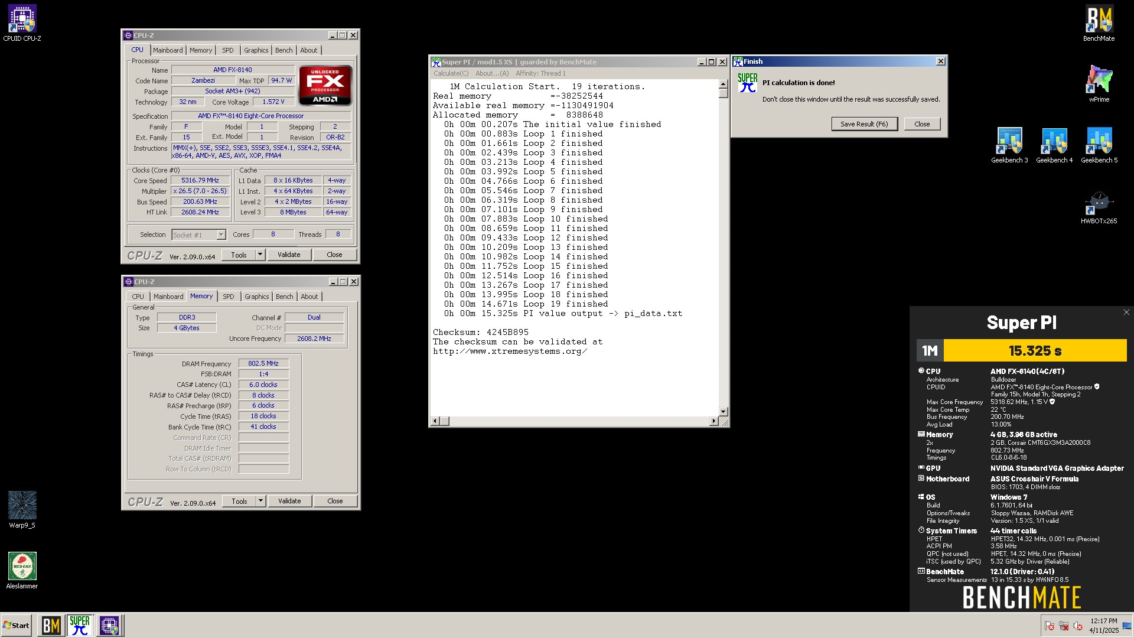
Task: Click Tools button in bottom CPU-Z window
Action: 239,501
